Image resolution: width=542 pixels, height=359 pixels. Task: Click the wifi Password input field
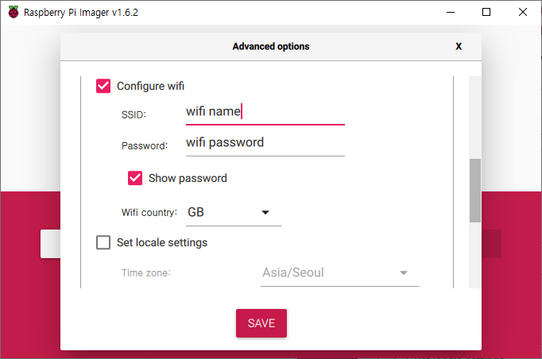click(x=265, y=144)
